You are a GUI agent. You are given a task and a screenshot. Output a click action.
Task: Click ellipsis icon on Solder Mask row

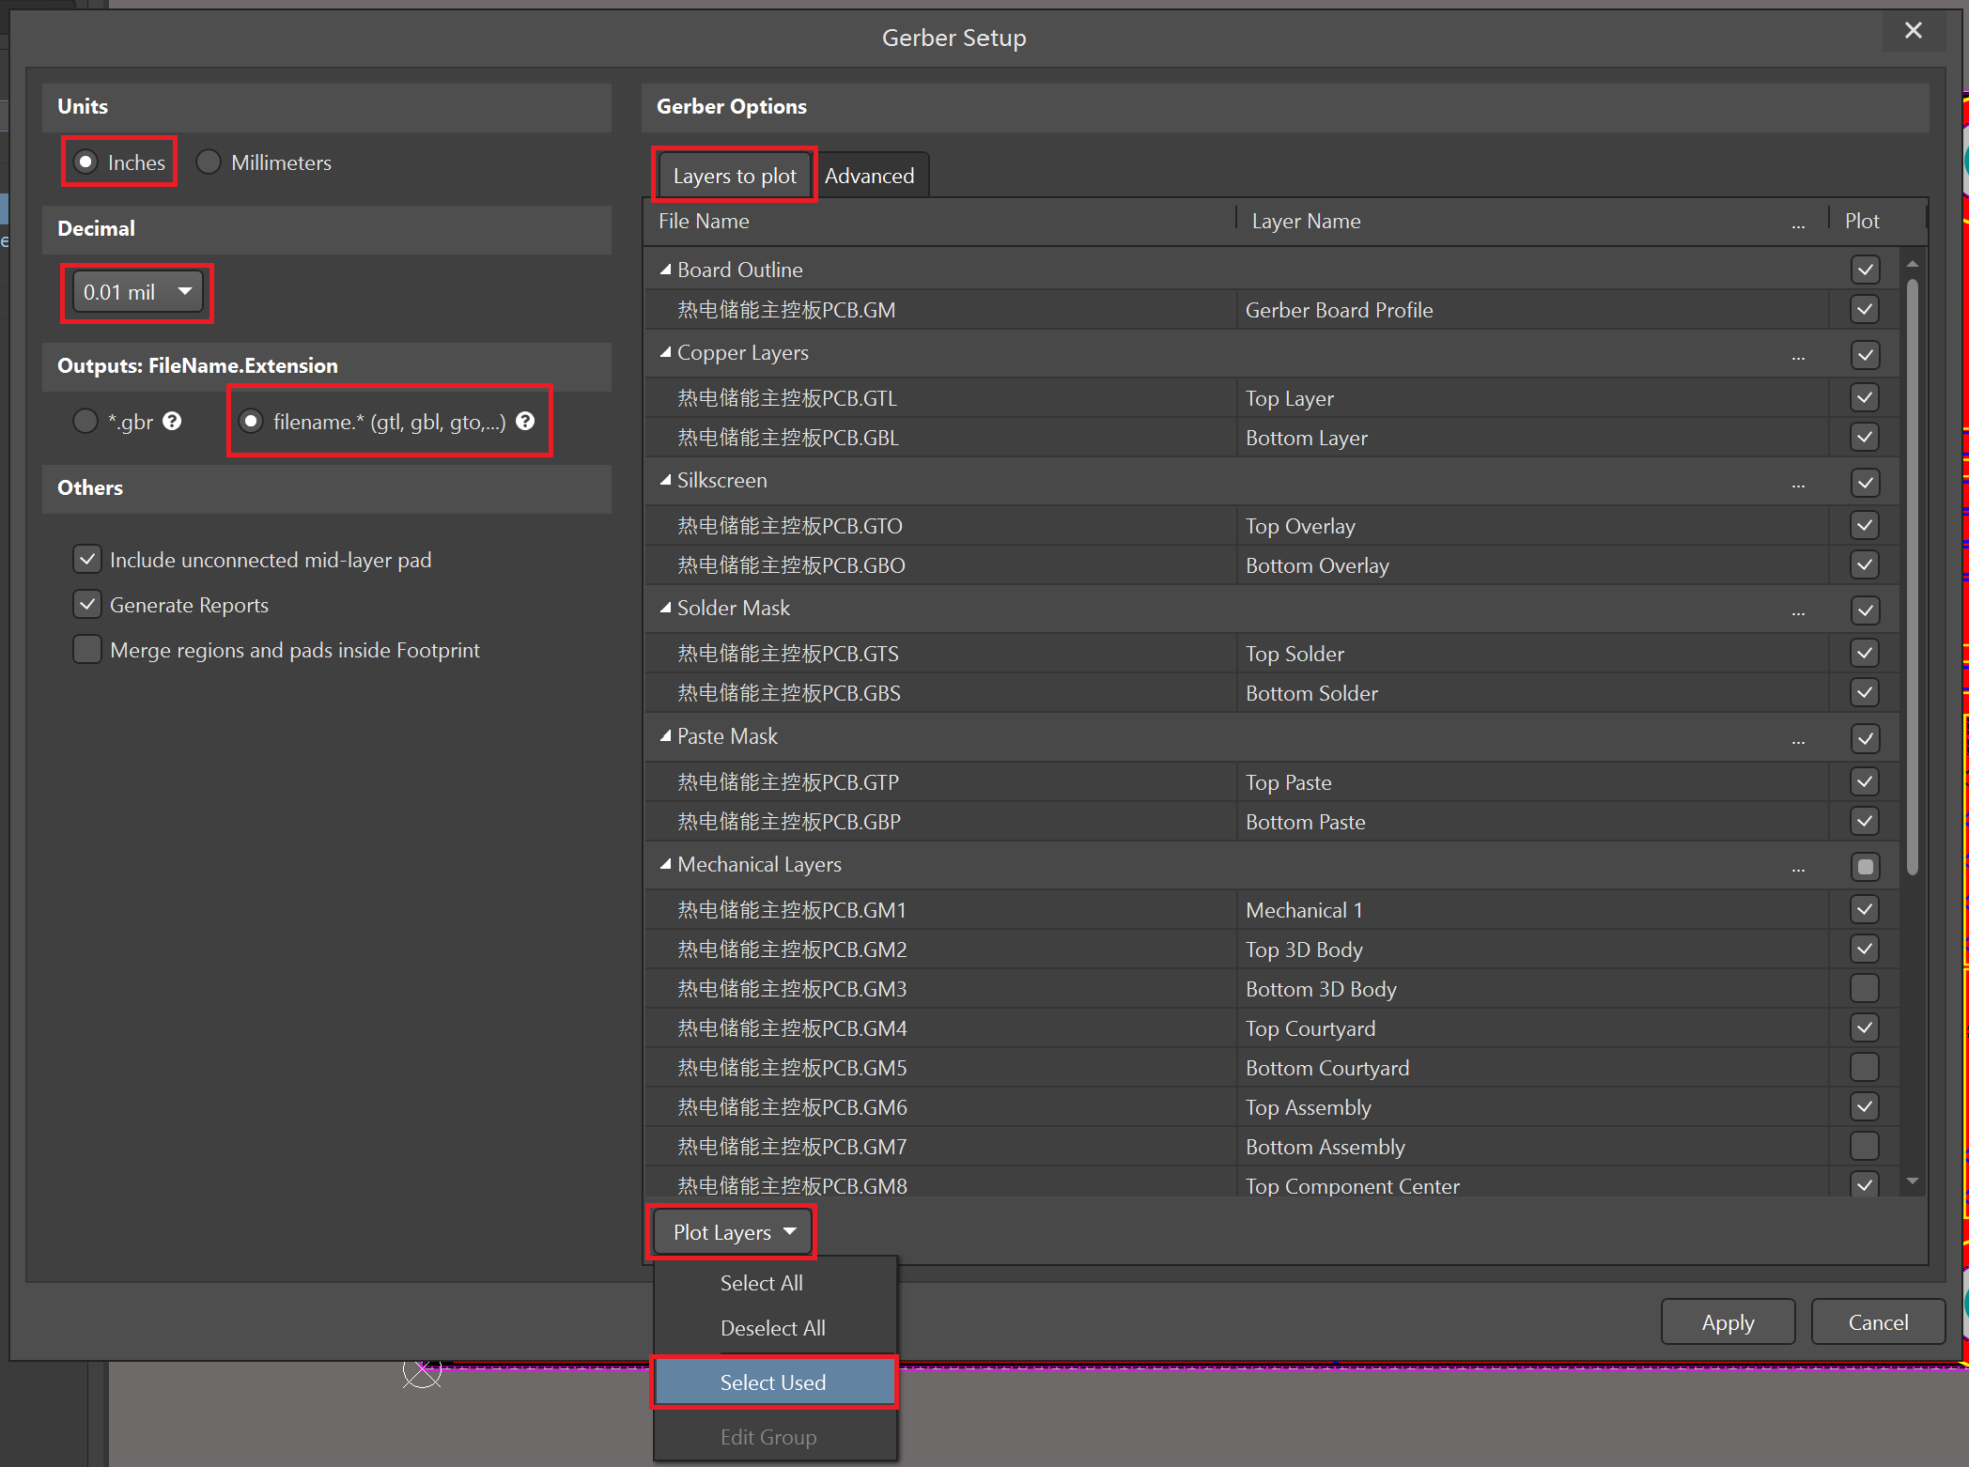tap(1797, 612)
